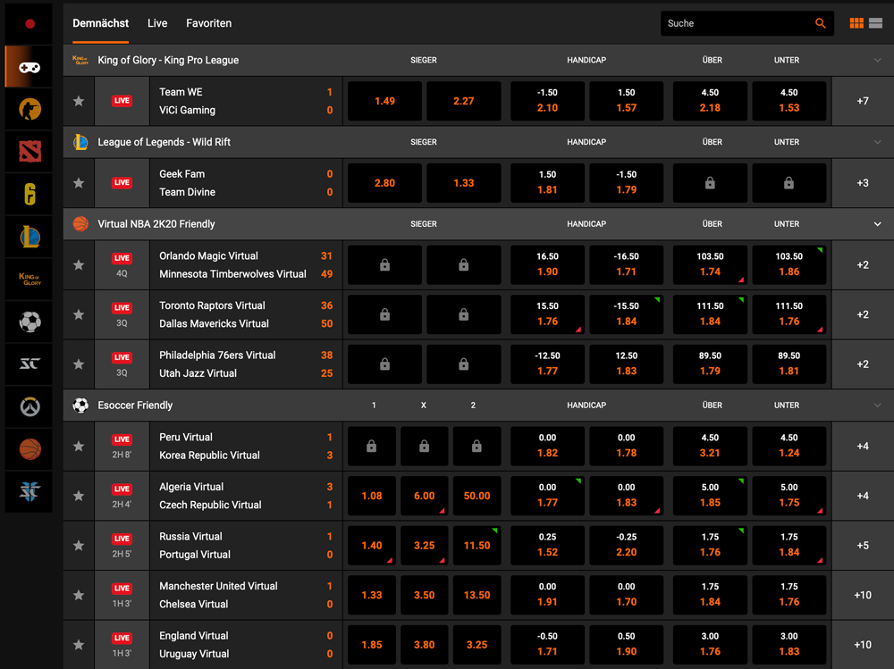Click Wild Rift league header logo
The image size is (894, 669).
tap(80, 142)
